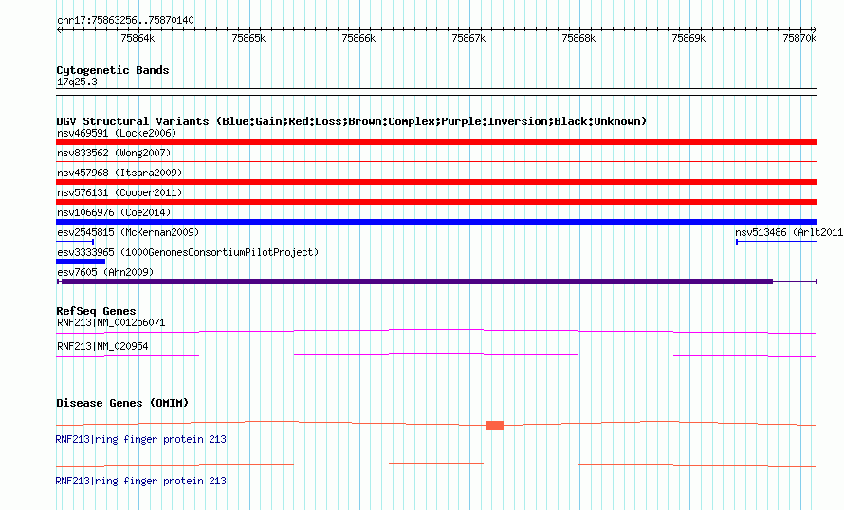Select the RNF213|NM_020954 magenta gene line
The image size is (844, 510).
[x=436, y=355]
